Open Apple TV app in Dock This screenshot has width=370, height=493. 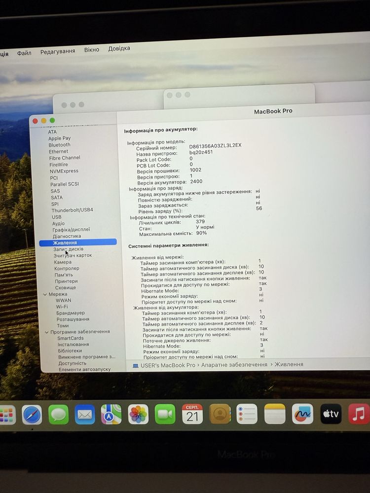[x=331, y=414]
